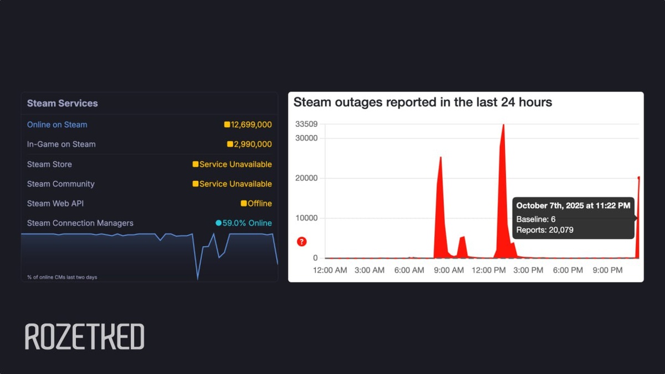The width and height of the screenshot is (665, 374).
Task: Click the yellow square beside Steam Community status
Action: click(x=196, y=183)
